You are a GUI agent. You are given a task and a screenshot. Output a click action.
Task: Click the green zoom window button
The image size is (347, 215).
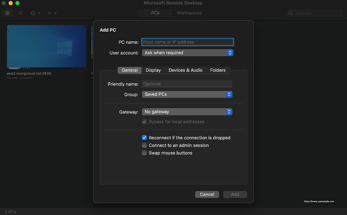tap(17, 3)
